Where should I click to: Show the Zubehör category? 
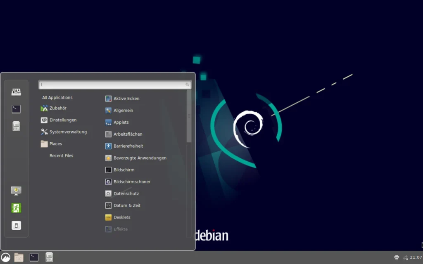[58, 108]
